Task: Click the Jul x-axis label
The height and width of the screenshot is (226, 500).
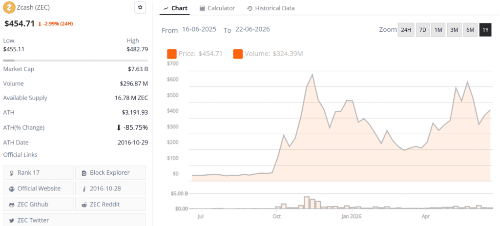Action: coord(201,217)
